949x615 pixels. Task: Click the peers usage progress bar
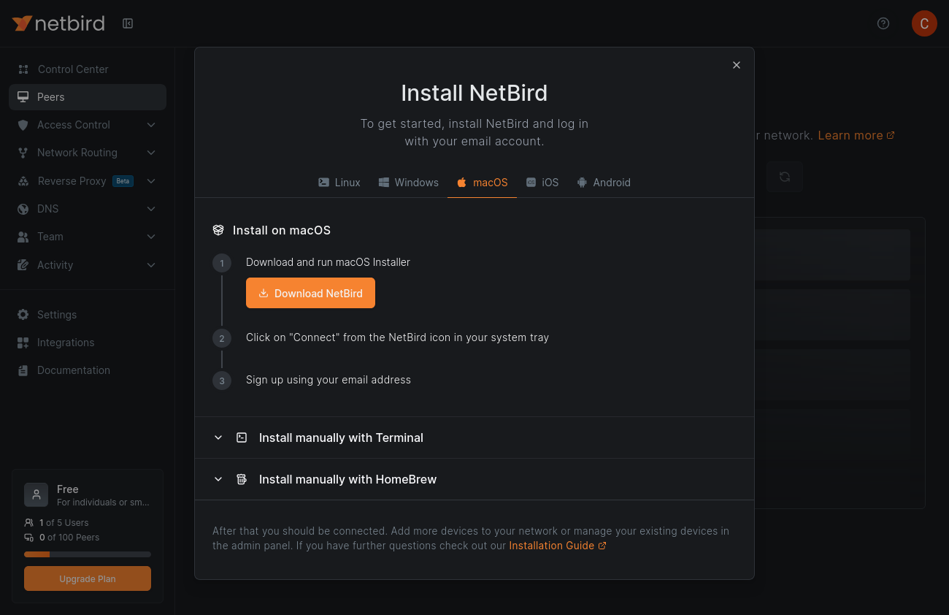tap(88, 554)
